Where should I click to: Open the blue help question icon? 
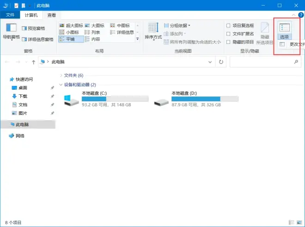pyautogui.click(x=301, y=15)
